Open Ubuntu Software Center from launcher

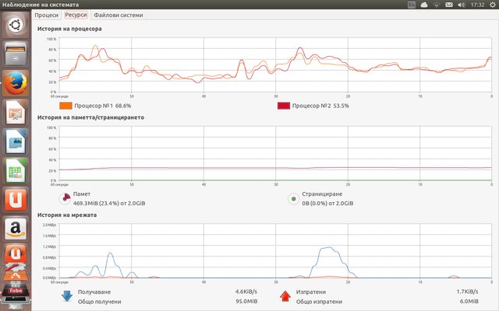point(16,198)
